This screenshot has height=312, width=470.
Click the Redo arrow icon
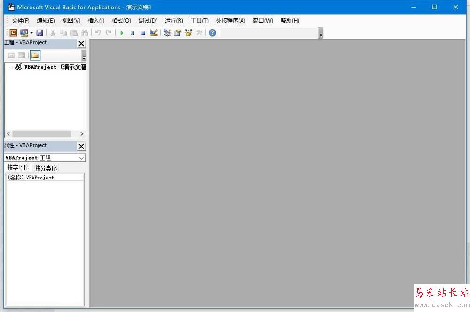click(109, 33)
